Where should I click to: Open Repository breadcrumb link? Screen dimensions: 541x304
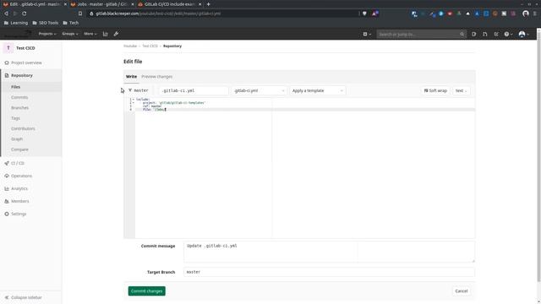(172, 46)
